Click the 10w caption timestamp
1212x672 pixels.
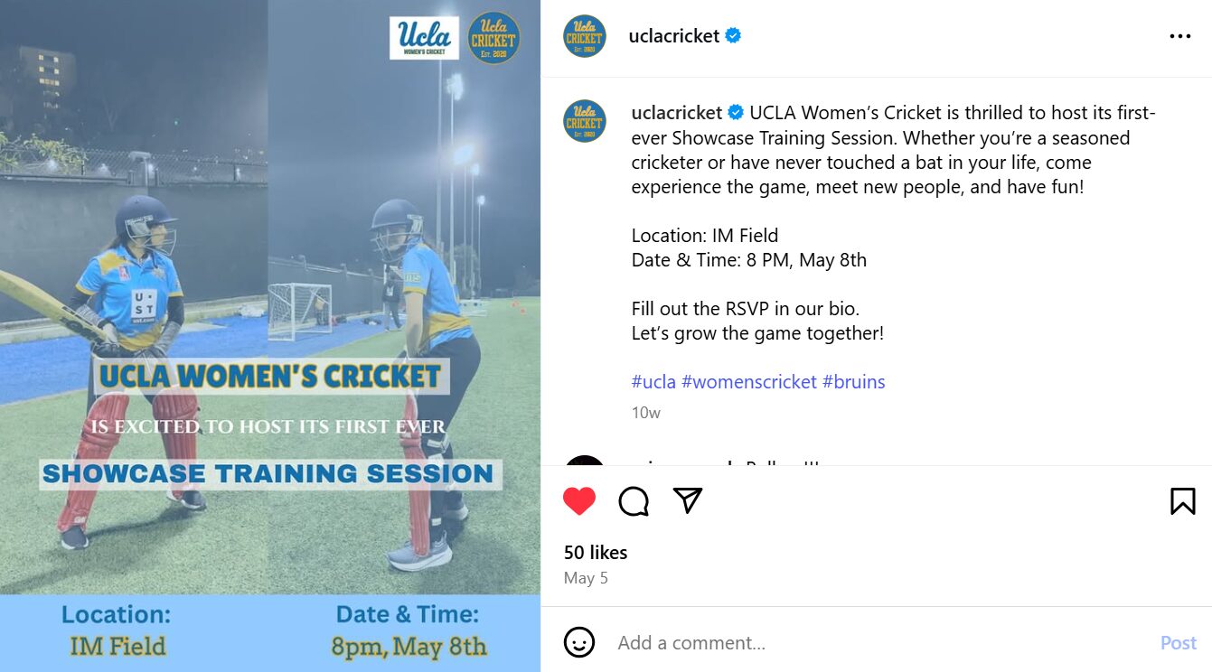pyautogui.click(x=645, y=413)
